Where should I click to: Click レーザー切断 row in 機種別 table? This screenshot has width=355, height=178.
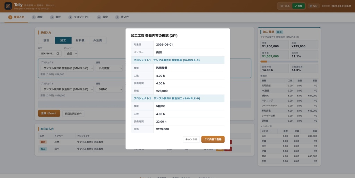289,115
